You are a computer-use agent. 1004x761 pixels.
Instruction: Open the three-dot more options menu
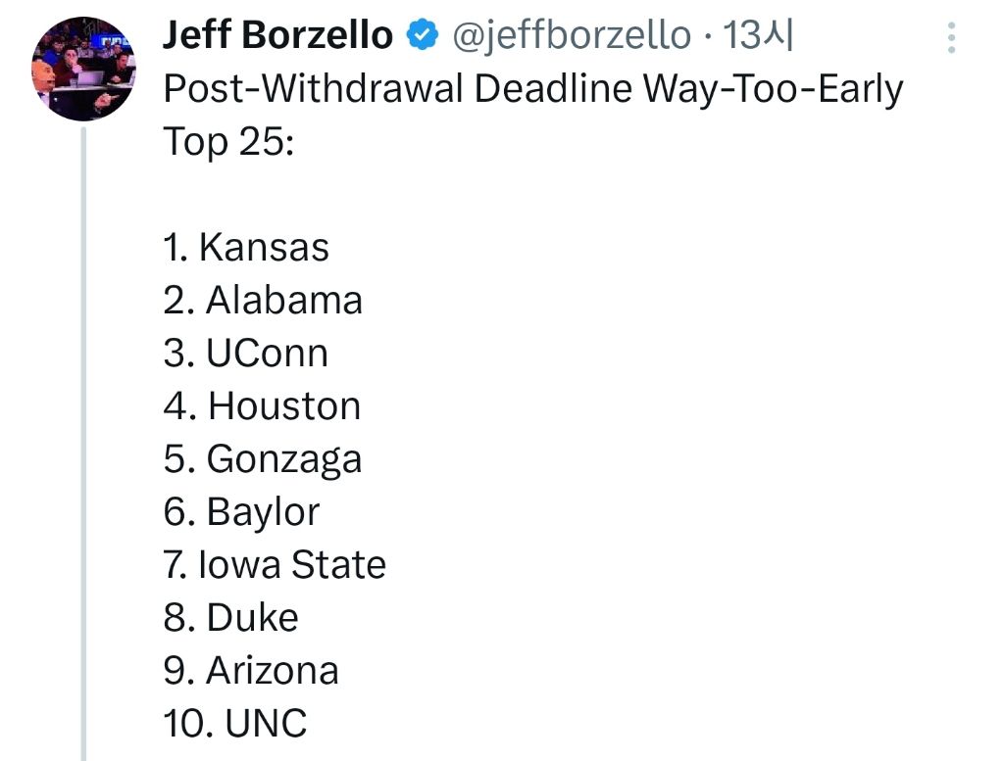click(x=950, y=38)
